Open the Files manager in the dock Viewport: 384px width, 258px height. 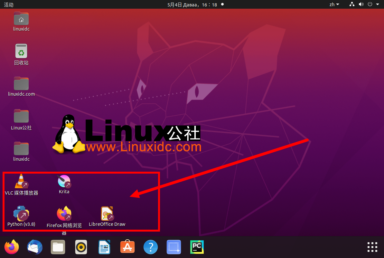pos(58,247)
